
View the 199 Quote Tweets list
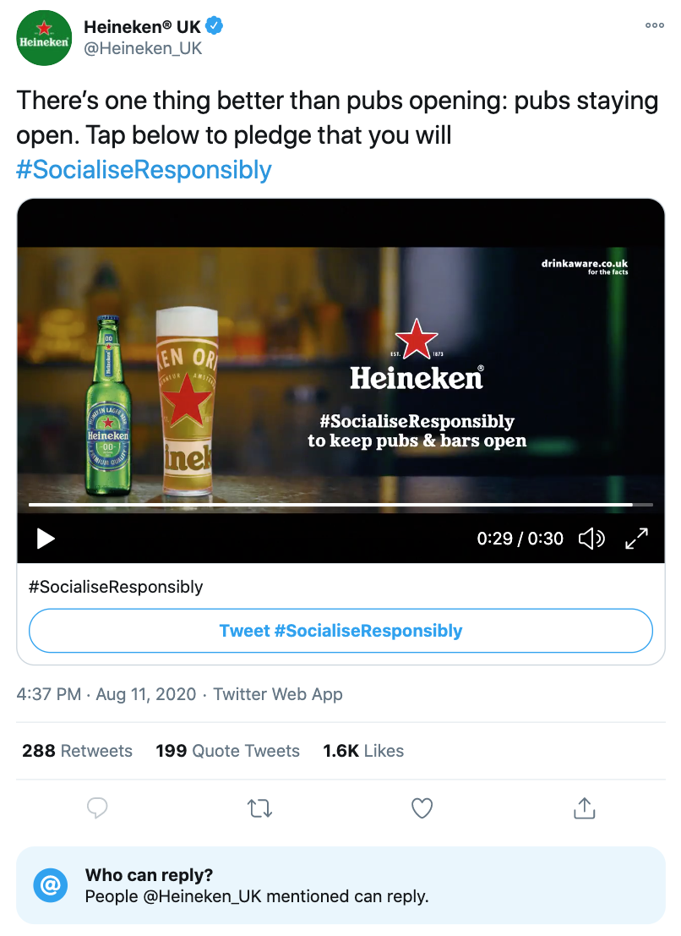pos(227,751)
